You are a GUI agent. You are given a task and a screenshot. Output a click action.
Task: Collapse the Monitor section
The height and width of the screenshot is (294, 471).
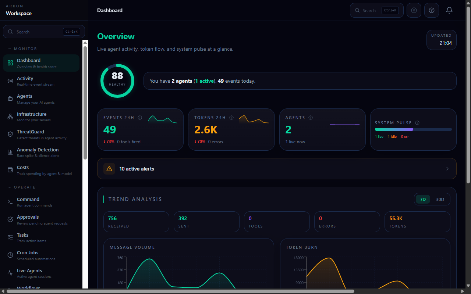click(x=22, y=49)
